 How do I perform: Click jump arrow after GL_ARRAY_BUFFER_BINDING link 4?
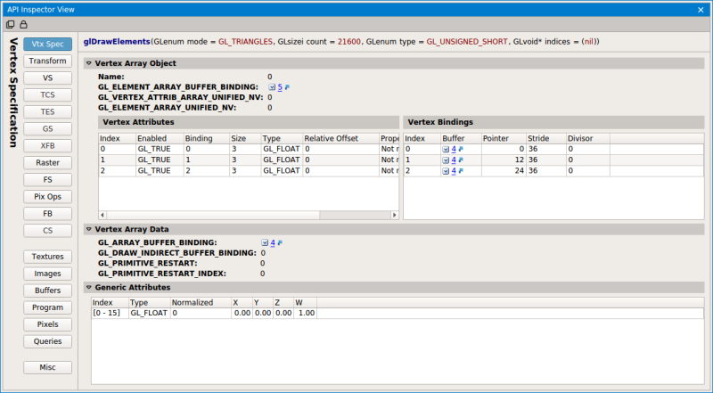point(280,243)
